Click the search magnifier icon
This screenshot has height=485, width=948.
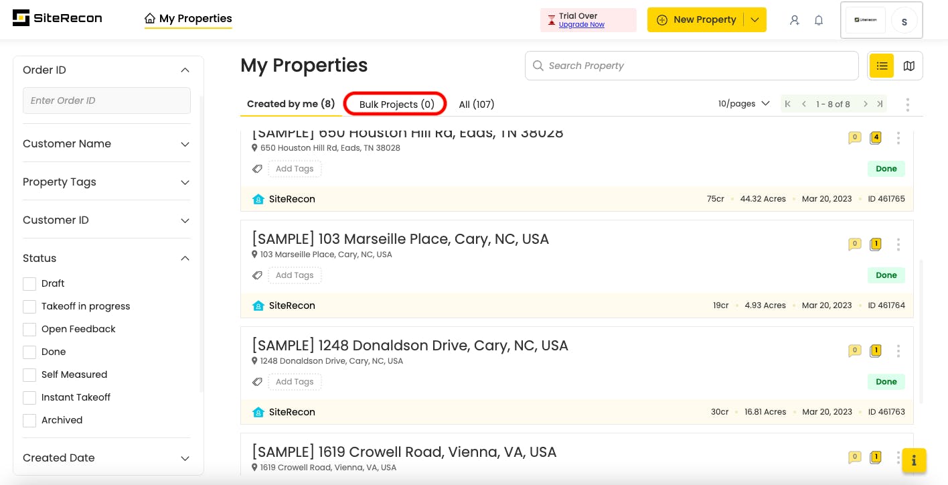(538, 66)
